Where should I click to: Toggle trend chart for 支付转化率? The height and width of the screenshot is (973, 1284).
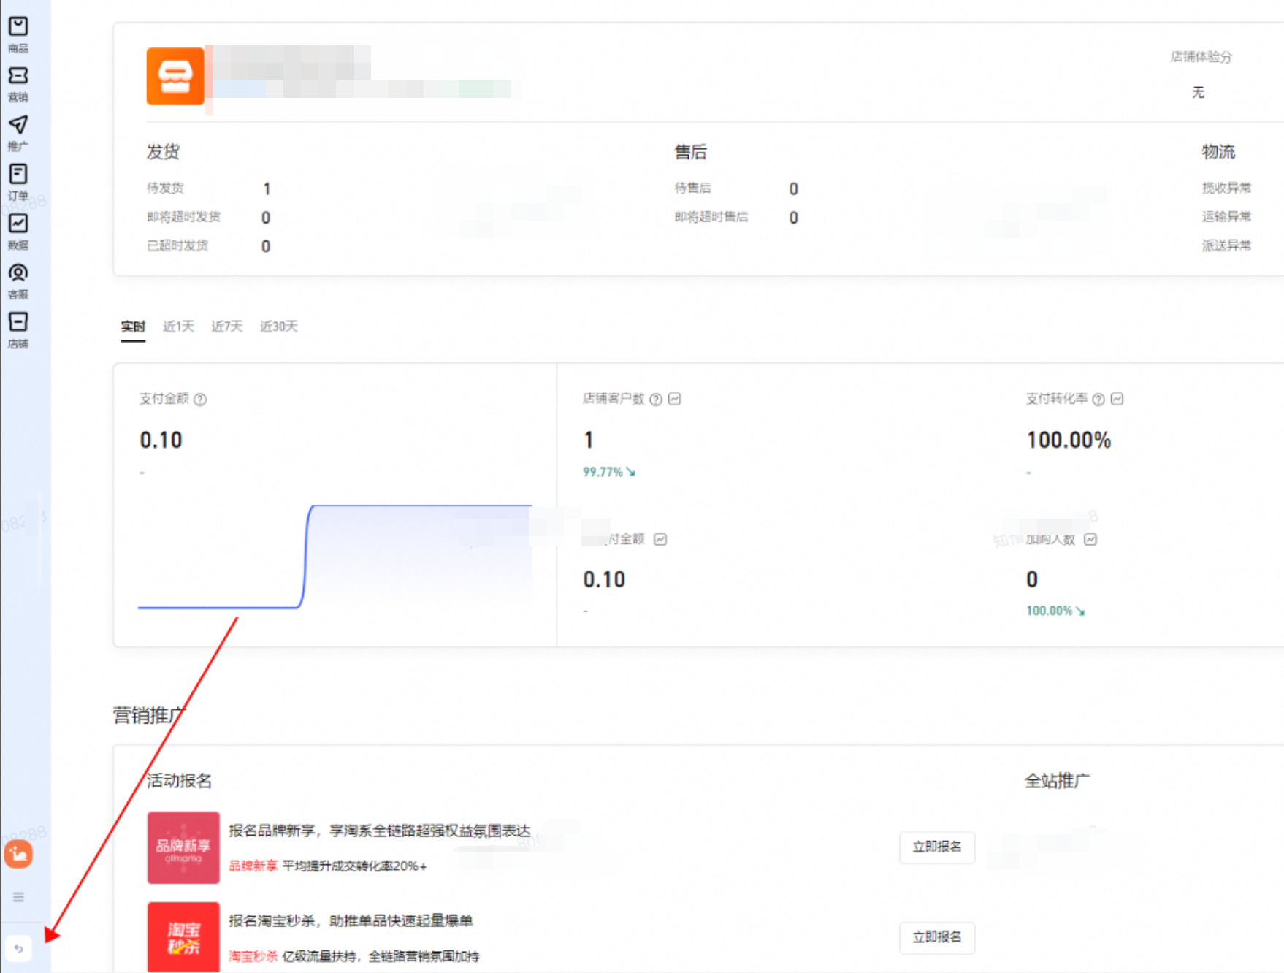click(x=1117, y=399)
